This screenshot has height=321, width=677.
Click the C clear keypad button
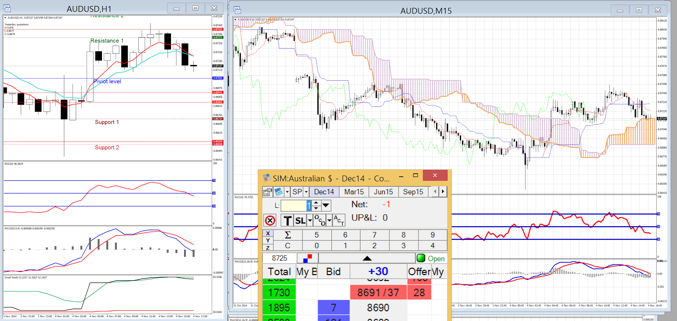pyautogui.click(x=288, y=246)
